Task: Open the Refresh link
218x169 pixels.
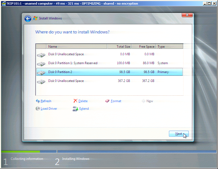Action: pyautogui.click(x=46, y=101)
